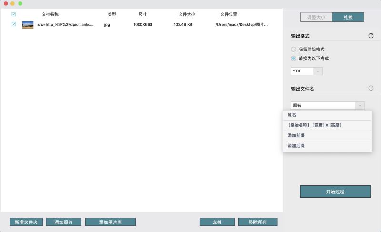Uncheck the src=http jpg file row checkbox
The height and width of the screenshot is (232, 381).
point(14,24)
